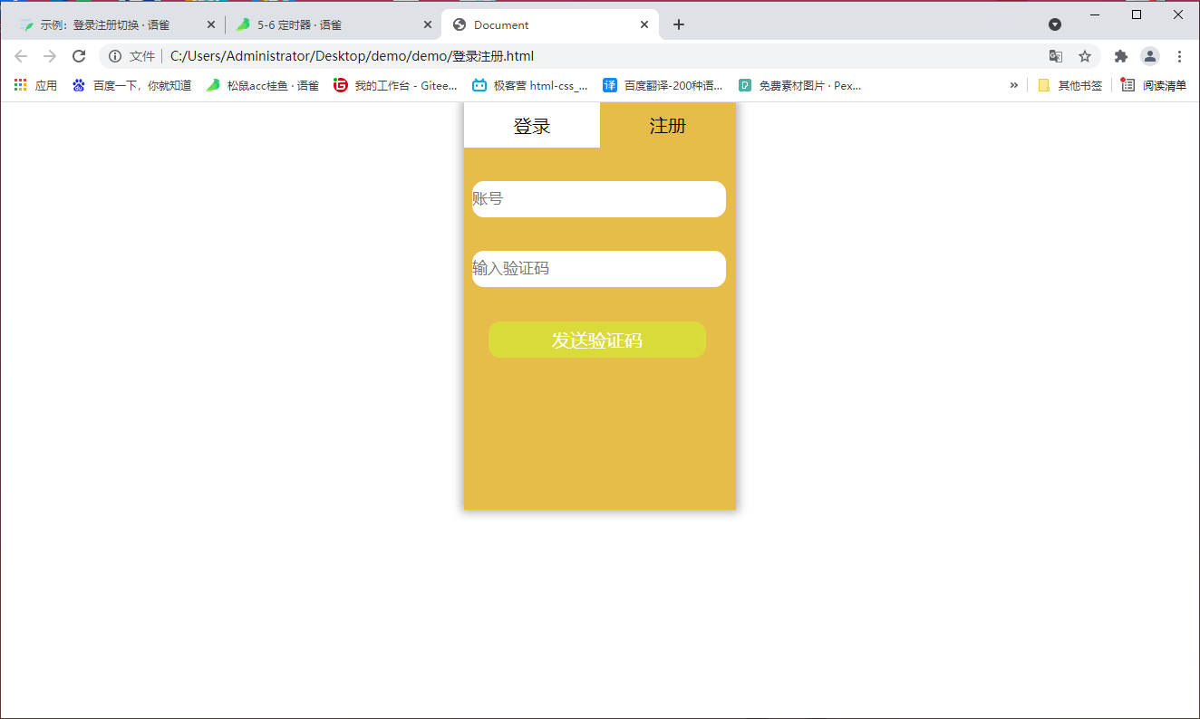Open the 5-6 定时器 browser tab

coord(332,25)
